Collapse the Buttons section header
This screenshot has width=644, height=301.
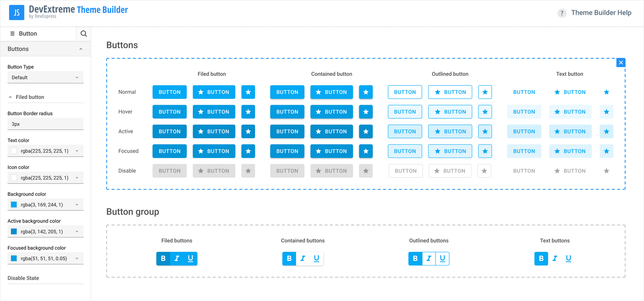pos(45,49)
